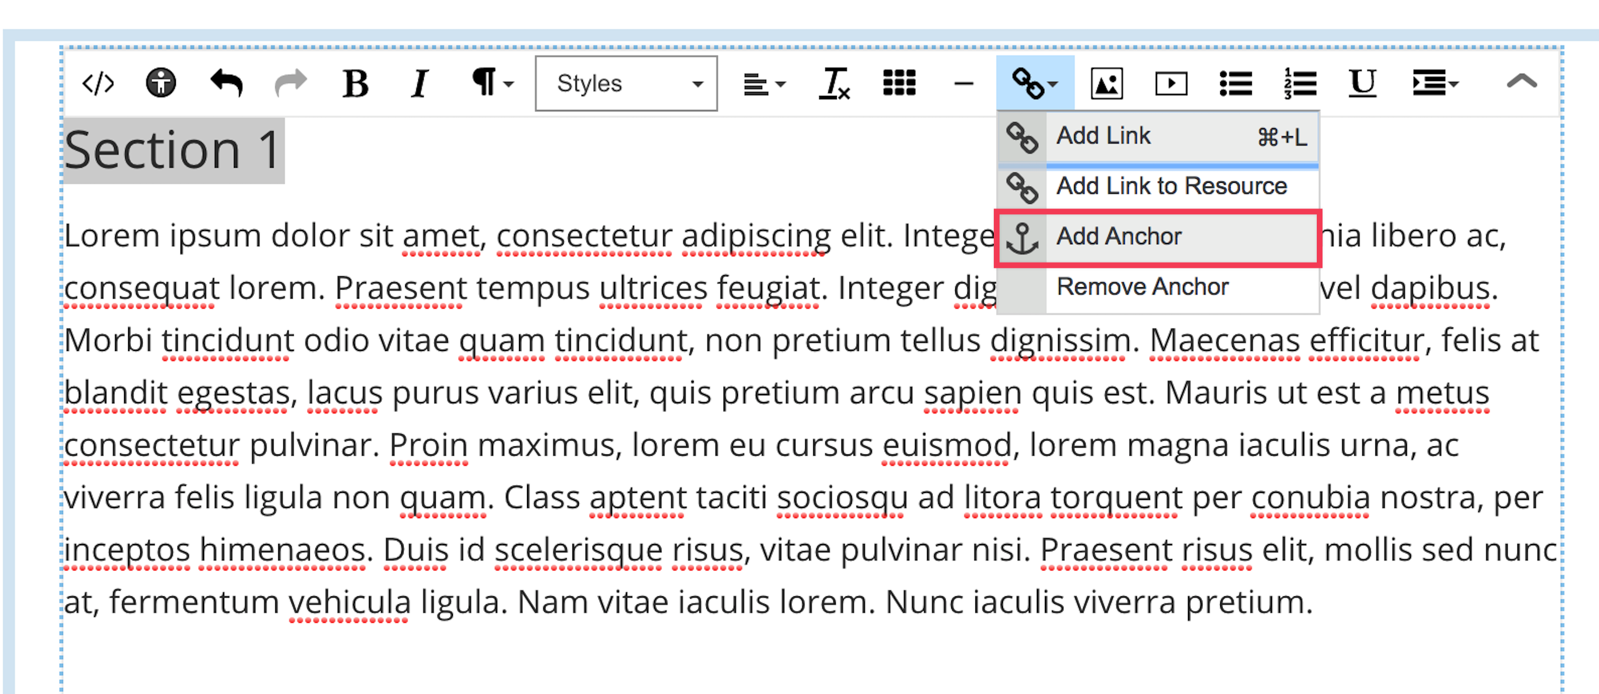Image resolution: width=1599 pixels, height=694 pixels.
Task: Insert an image using the picture icon
Action: tap(1107, 84)
